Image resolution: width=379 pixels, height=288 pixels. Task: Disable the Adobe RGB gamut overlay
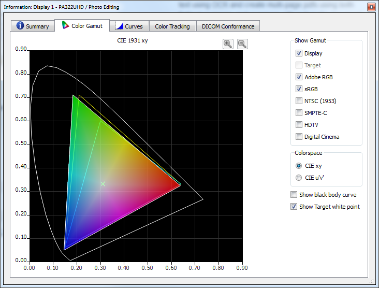(x=299, y=77)
